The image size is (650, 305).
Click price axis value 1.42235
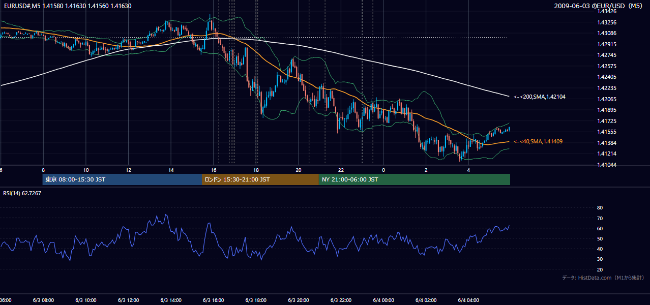[x=606, y=88]
